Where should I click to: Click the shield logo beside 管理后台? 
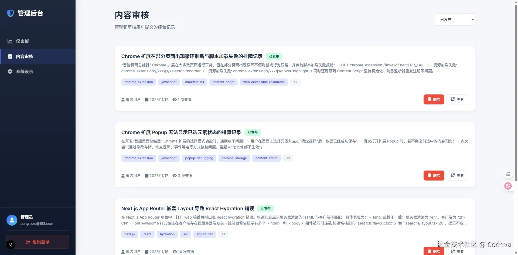tap(10, 13)
